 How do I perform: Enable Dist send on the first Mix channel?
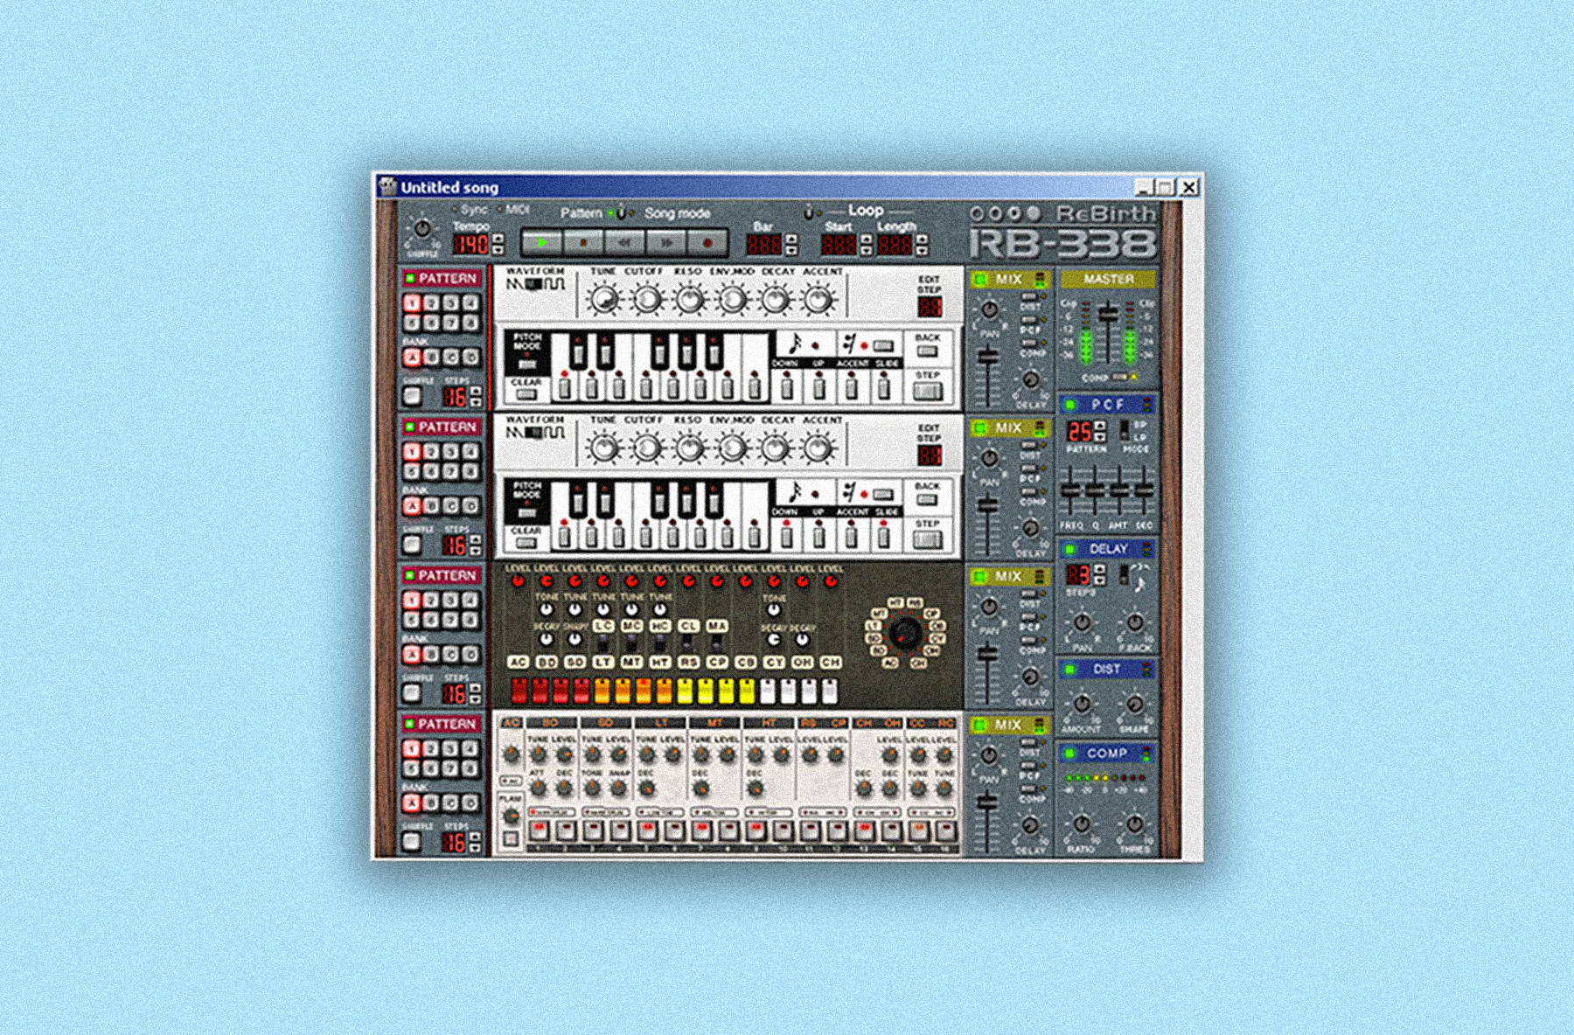pos(1029,297)
